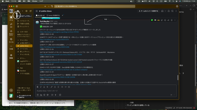Screen dimensions: 197x110
Task: Open the Today (今日) date dropdown
Action: click(x=106, y=19)
